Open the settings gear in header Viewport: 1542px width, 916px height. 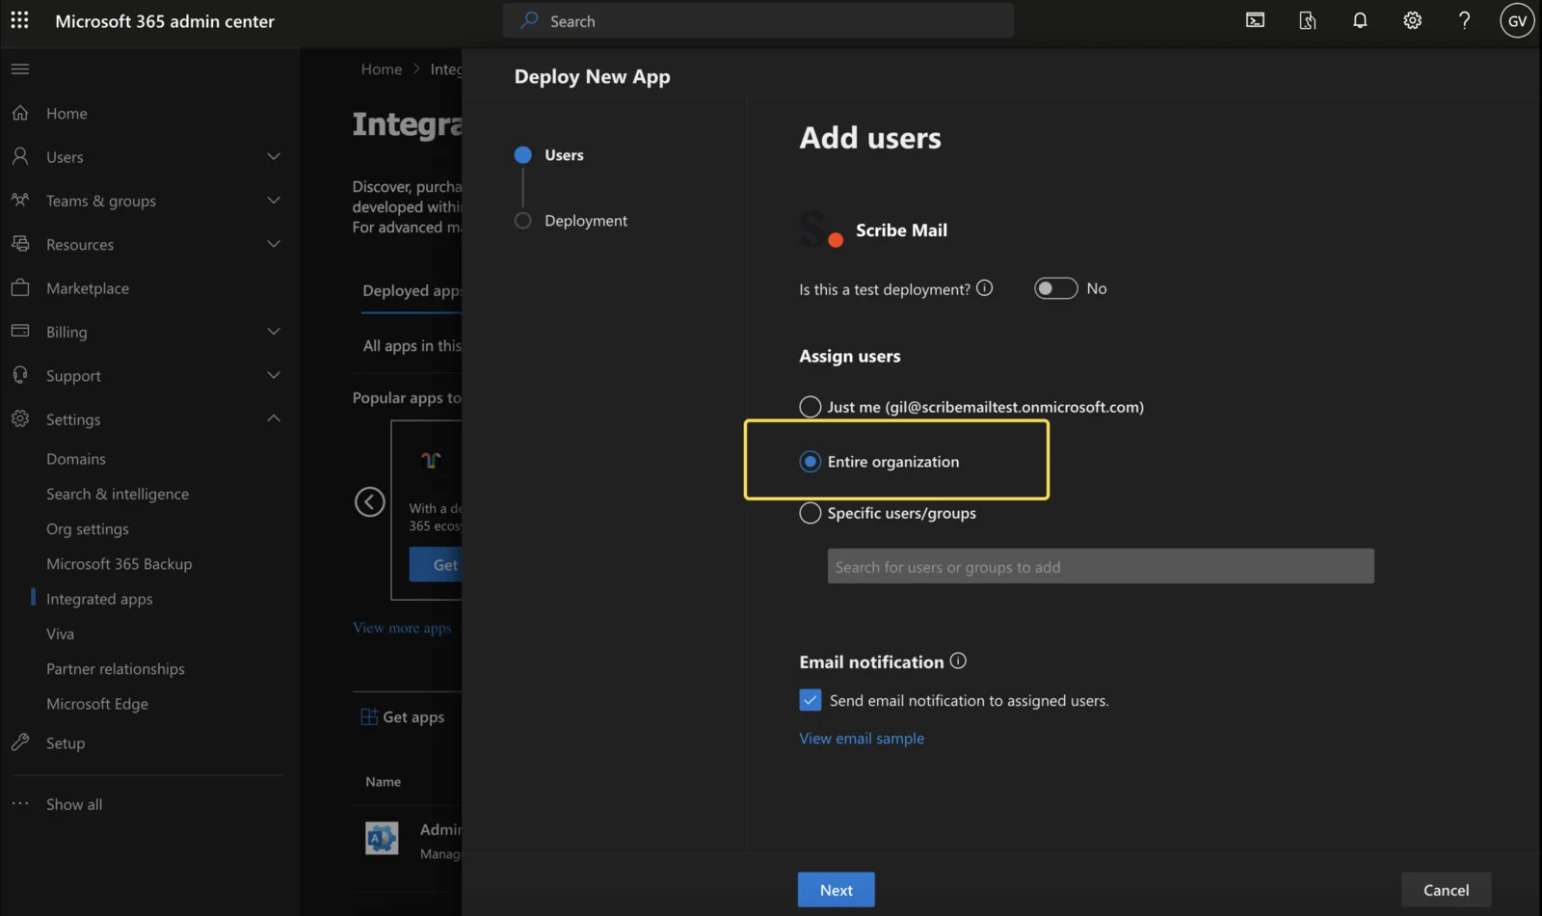click(x=1412, y=20)
